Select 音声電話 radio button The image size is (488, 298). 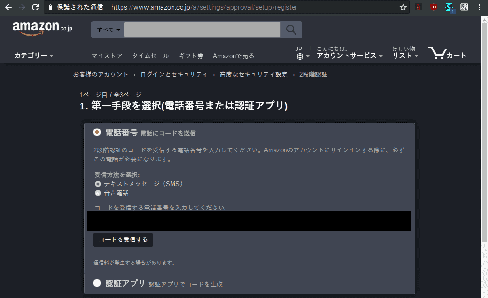(98, 193)
